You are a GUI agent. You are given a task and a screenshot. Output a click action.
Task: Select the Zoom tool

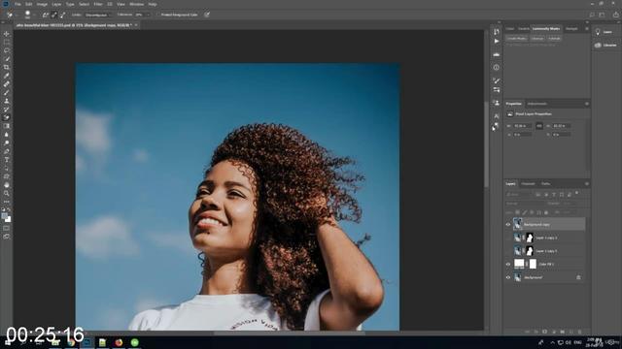click(x=7, y=193)
